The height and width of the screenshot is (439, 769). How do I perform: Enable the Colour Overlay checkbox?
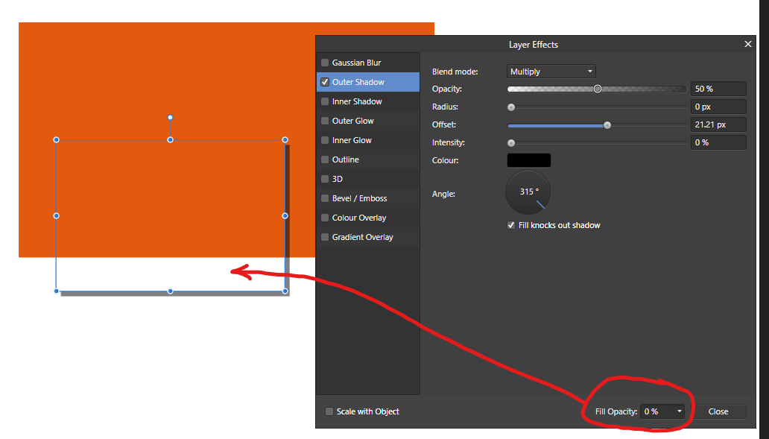point(324,218)
